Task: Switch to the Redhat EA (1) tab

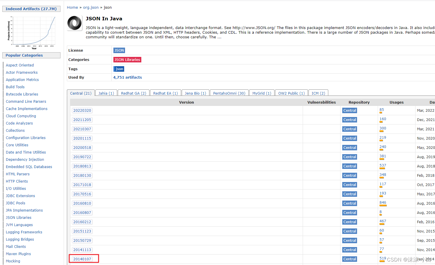Action: click(x=165, y=93)
